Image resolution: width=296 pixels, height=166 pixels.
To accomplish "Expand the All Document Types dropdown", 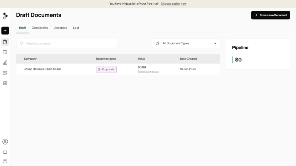I will [186, 43].
